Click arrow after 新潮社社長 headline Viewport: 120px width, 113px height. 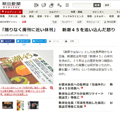pyautogui.click(x=85, y=106)
